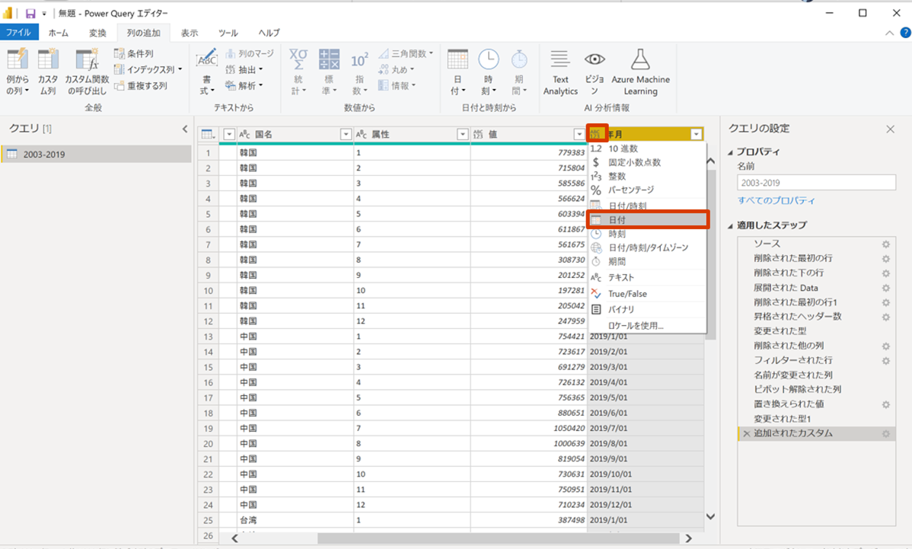The width and height of the screenshot is (912, 549).
Task: Collapse the Queries pane with chevron
Action: pyautogui.click(x=185, y=129)
